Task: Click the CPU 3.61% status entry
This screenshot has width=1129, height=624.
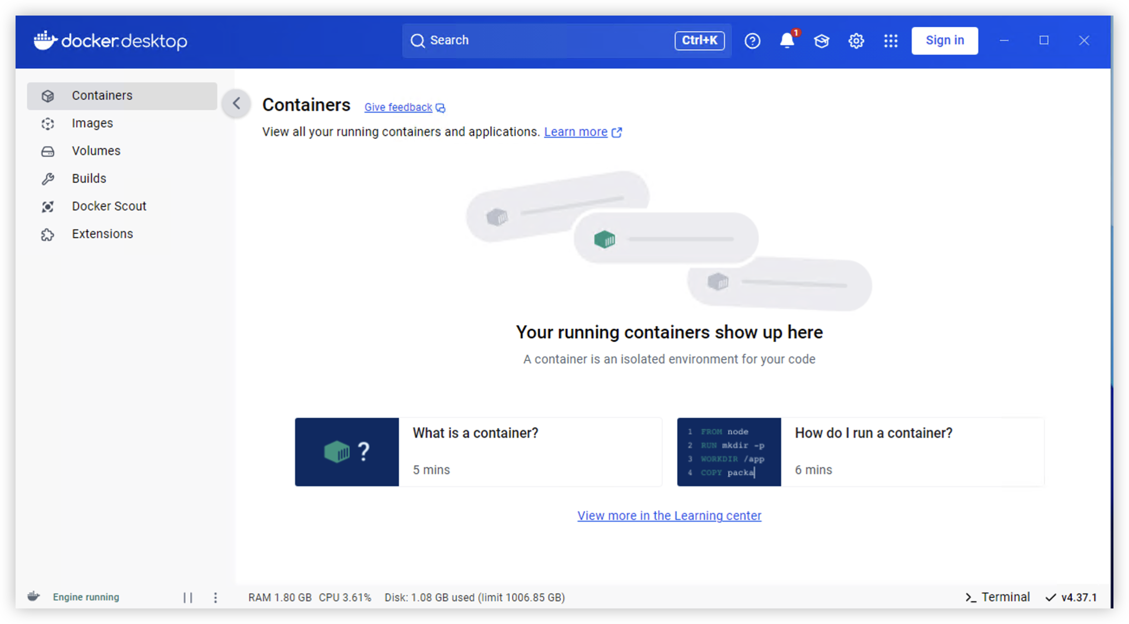Action: coord(344,598)
